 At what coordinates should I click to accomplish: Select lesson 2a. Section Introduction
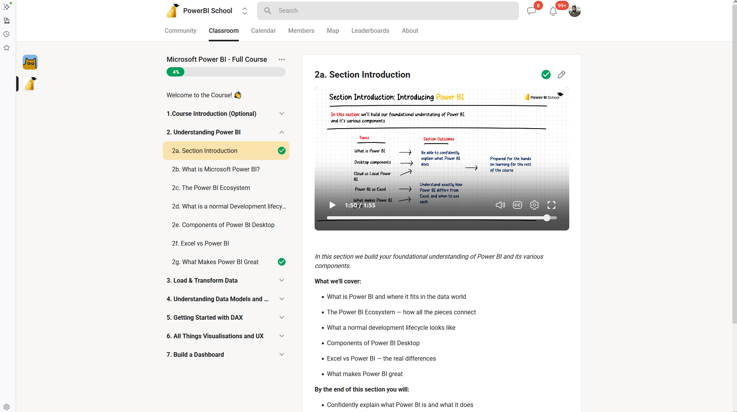(x=226, y=151)
